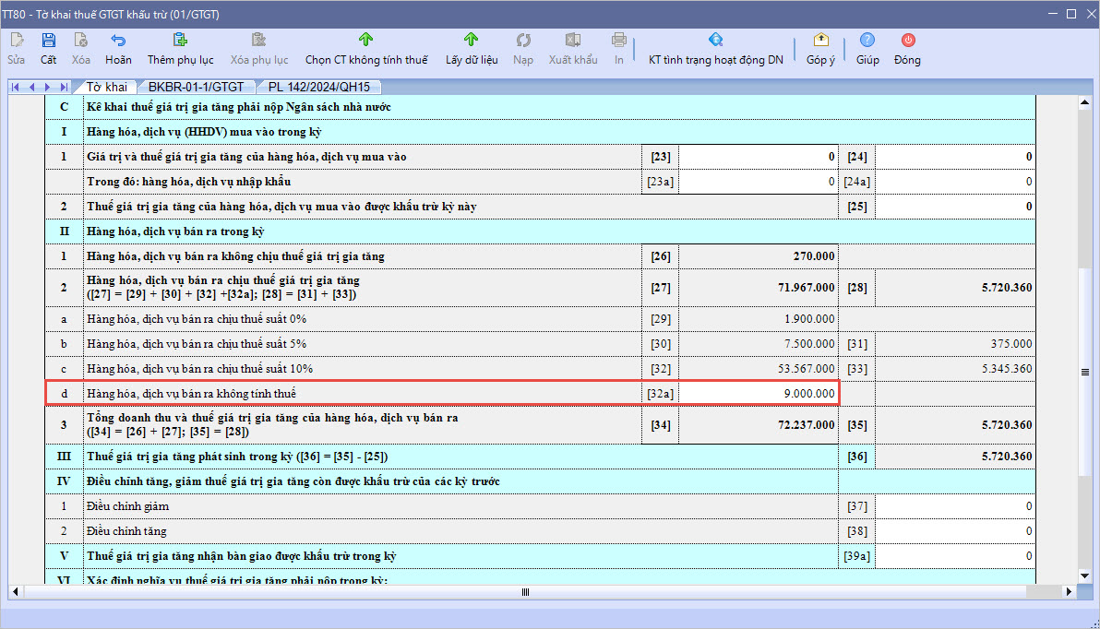Click Thêm phụ lục toolbar icon

180,41
